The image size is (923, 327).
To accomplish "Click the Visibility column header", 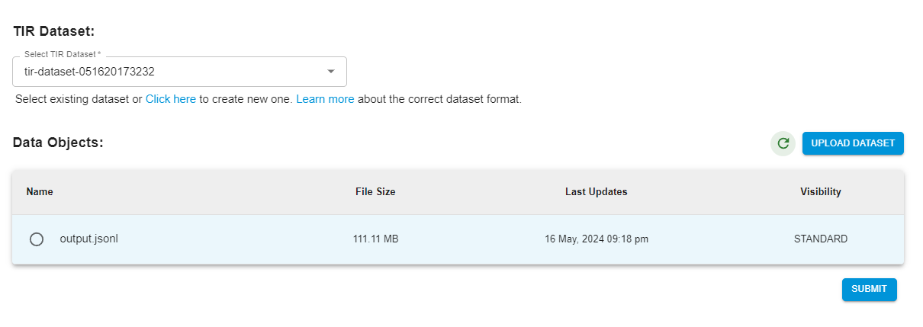I will click(x=820, y=192).
